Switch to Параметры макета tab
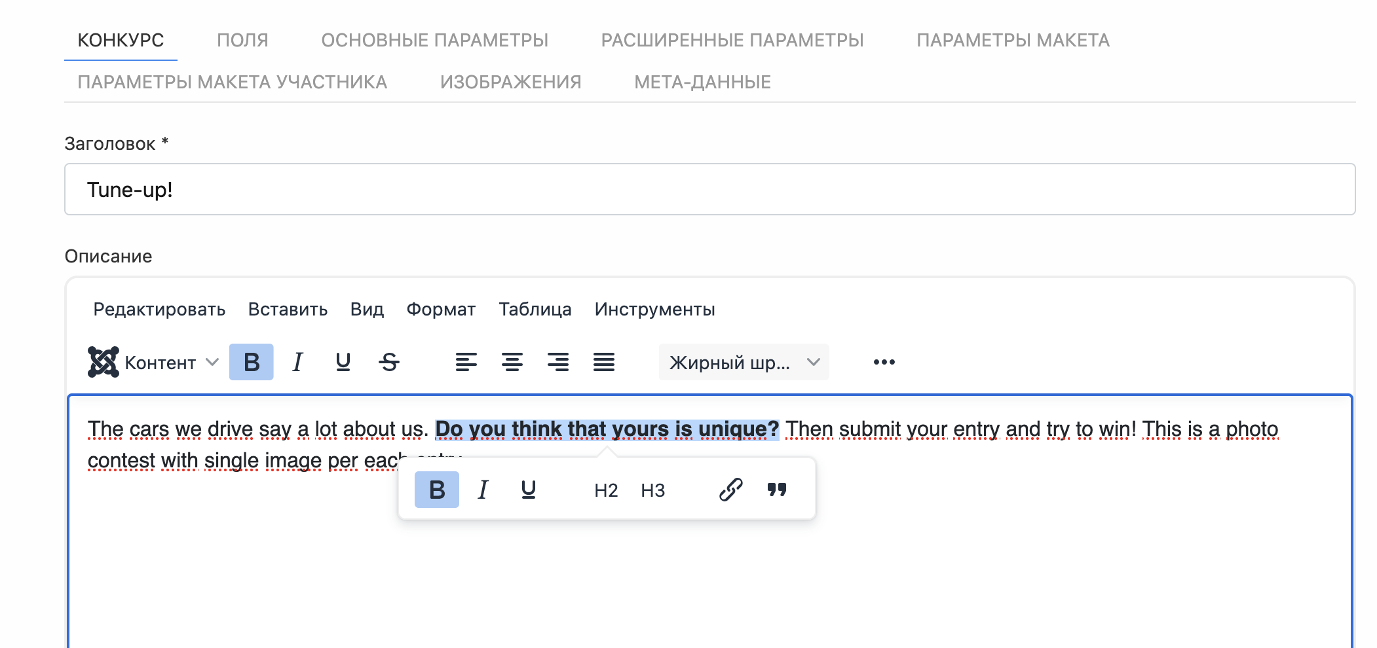The height and width of the screenshot is (648, 1377). 1013,40
